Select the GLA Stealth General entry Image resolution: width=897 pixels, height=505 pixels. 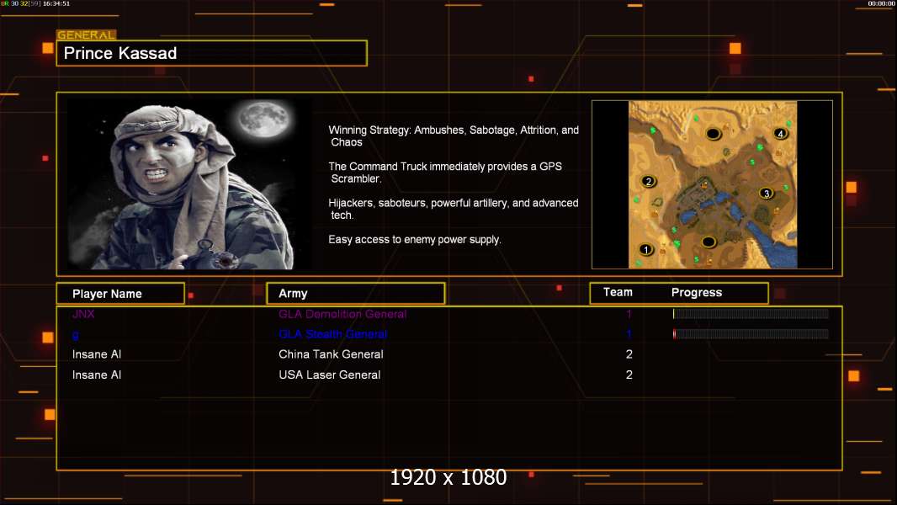click(333, 334)
